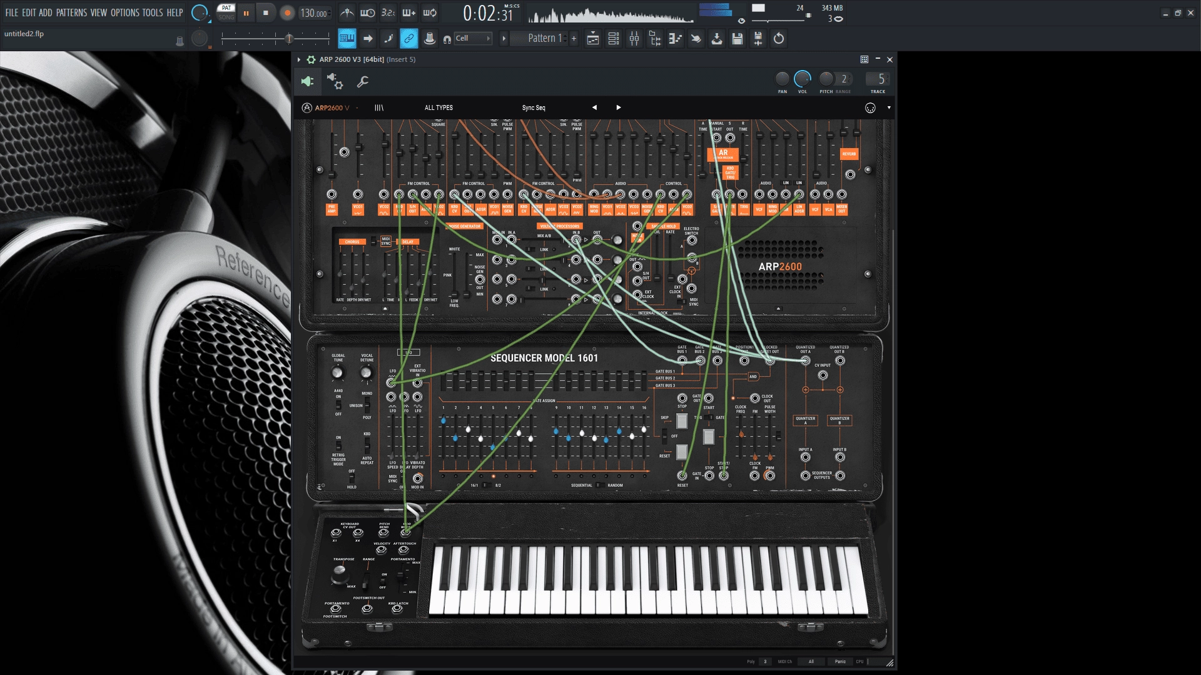Click the undo history circular arrow icon
Viewport: 1201px width, 675px height.
779,39
